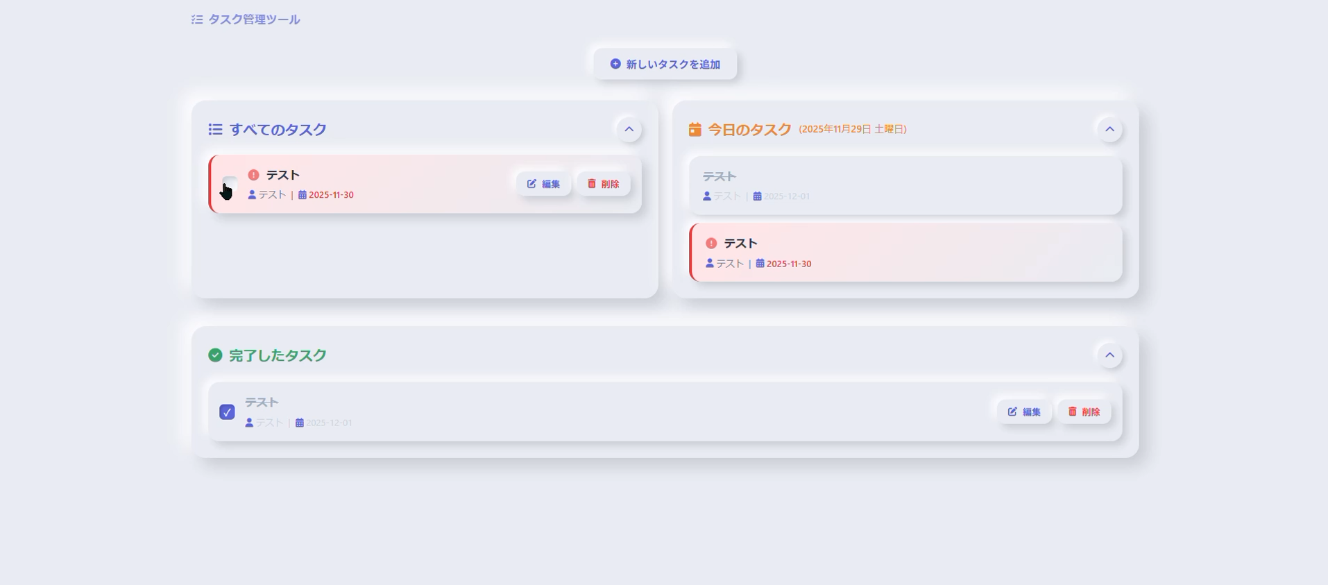This screenshot has width=1328, height=585.
Task: Click 編集 on the すべてのタスク item
Action: tap(543, 184)
